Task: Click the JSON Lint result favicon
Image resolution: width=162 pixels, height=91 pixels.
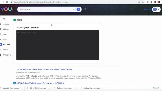Action: click(x=15, y=83)
